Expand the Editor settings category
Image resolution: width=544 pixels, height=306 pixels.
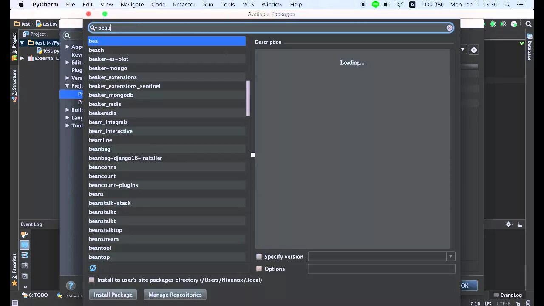67,62
